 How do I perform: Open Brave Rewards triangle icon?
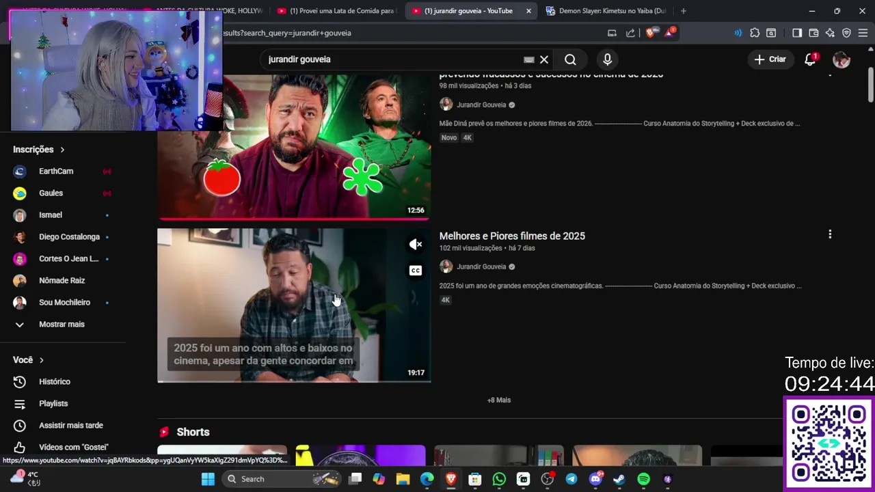pyautogui.click(x=669, y=33)
